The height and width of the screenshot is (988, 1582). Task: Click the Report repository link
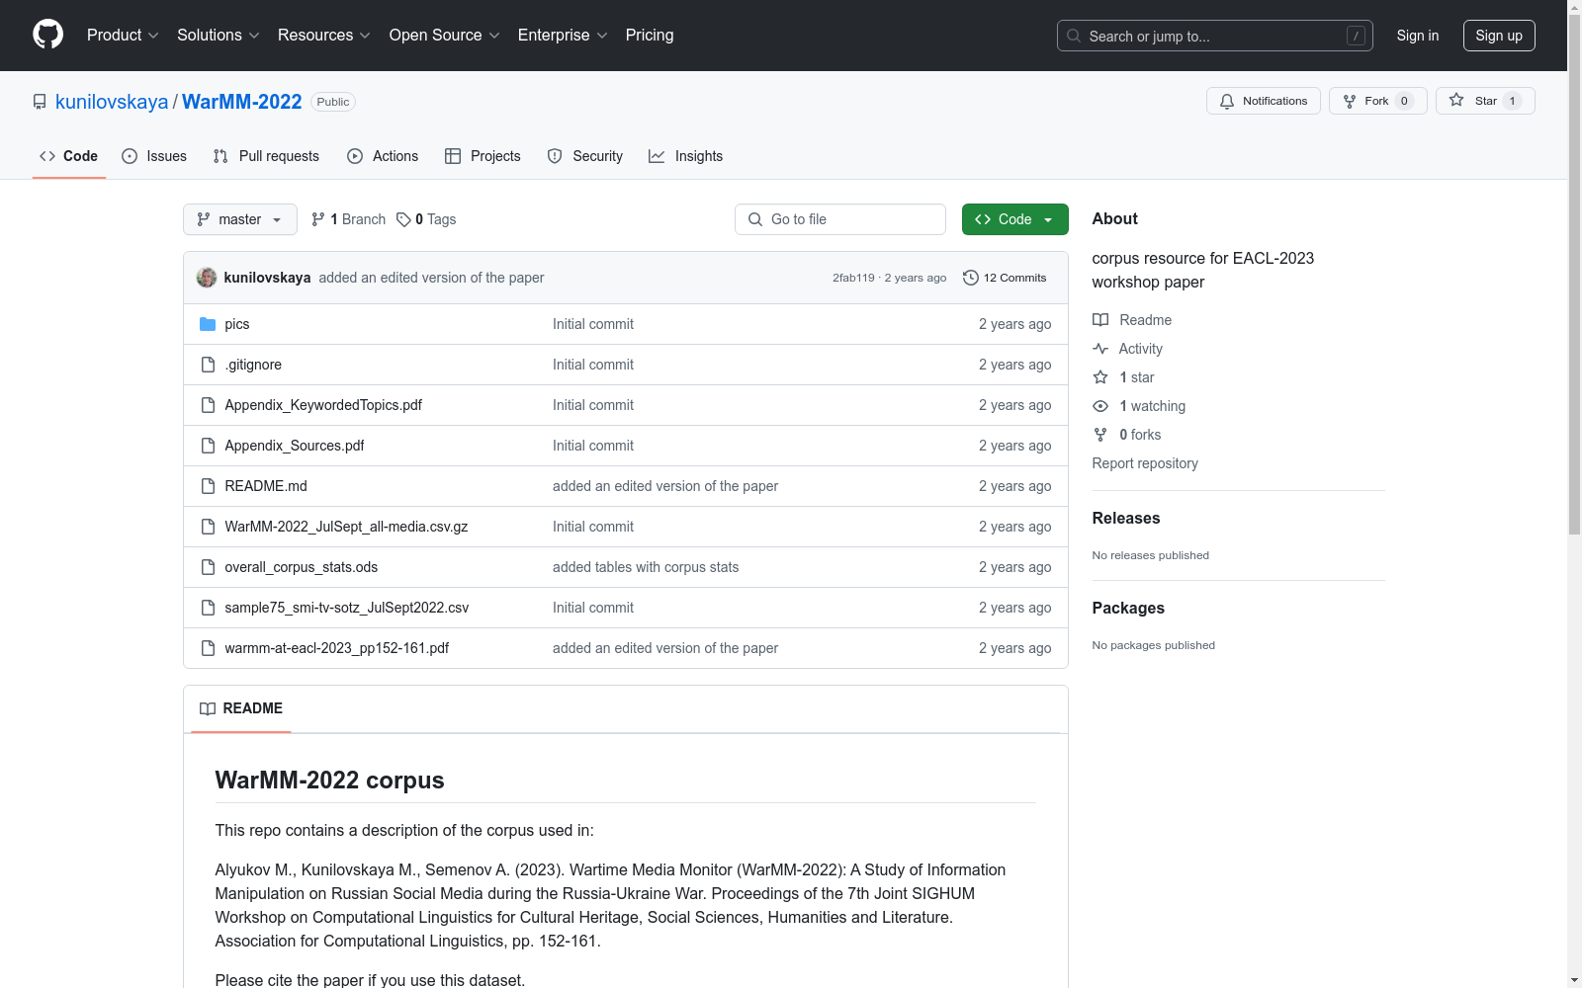pyautogui.click(x=1145, y=463)
